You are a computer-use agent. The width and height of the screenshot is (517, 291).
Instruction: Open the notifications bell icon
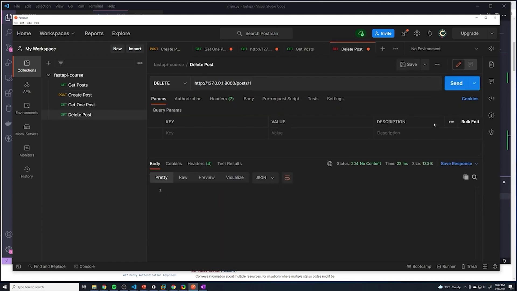[x=429, y=33]
